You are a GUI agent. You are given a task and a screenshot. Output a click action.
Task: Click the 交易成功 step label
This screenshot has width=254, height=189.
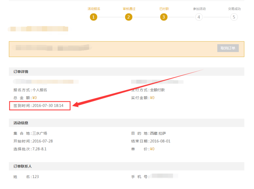coord(234,9)
